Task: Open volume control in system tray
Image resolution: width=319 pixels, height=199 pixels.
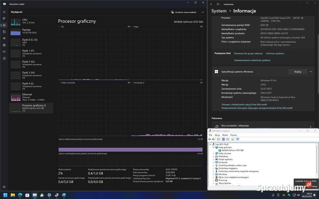Action: [298, 195]
